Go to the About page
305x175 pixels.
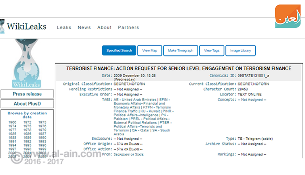pos(104,28)
